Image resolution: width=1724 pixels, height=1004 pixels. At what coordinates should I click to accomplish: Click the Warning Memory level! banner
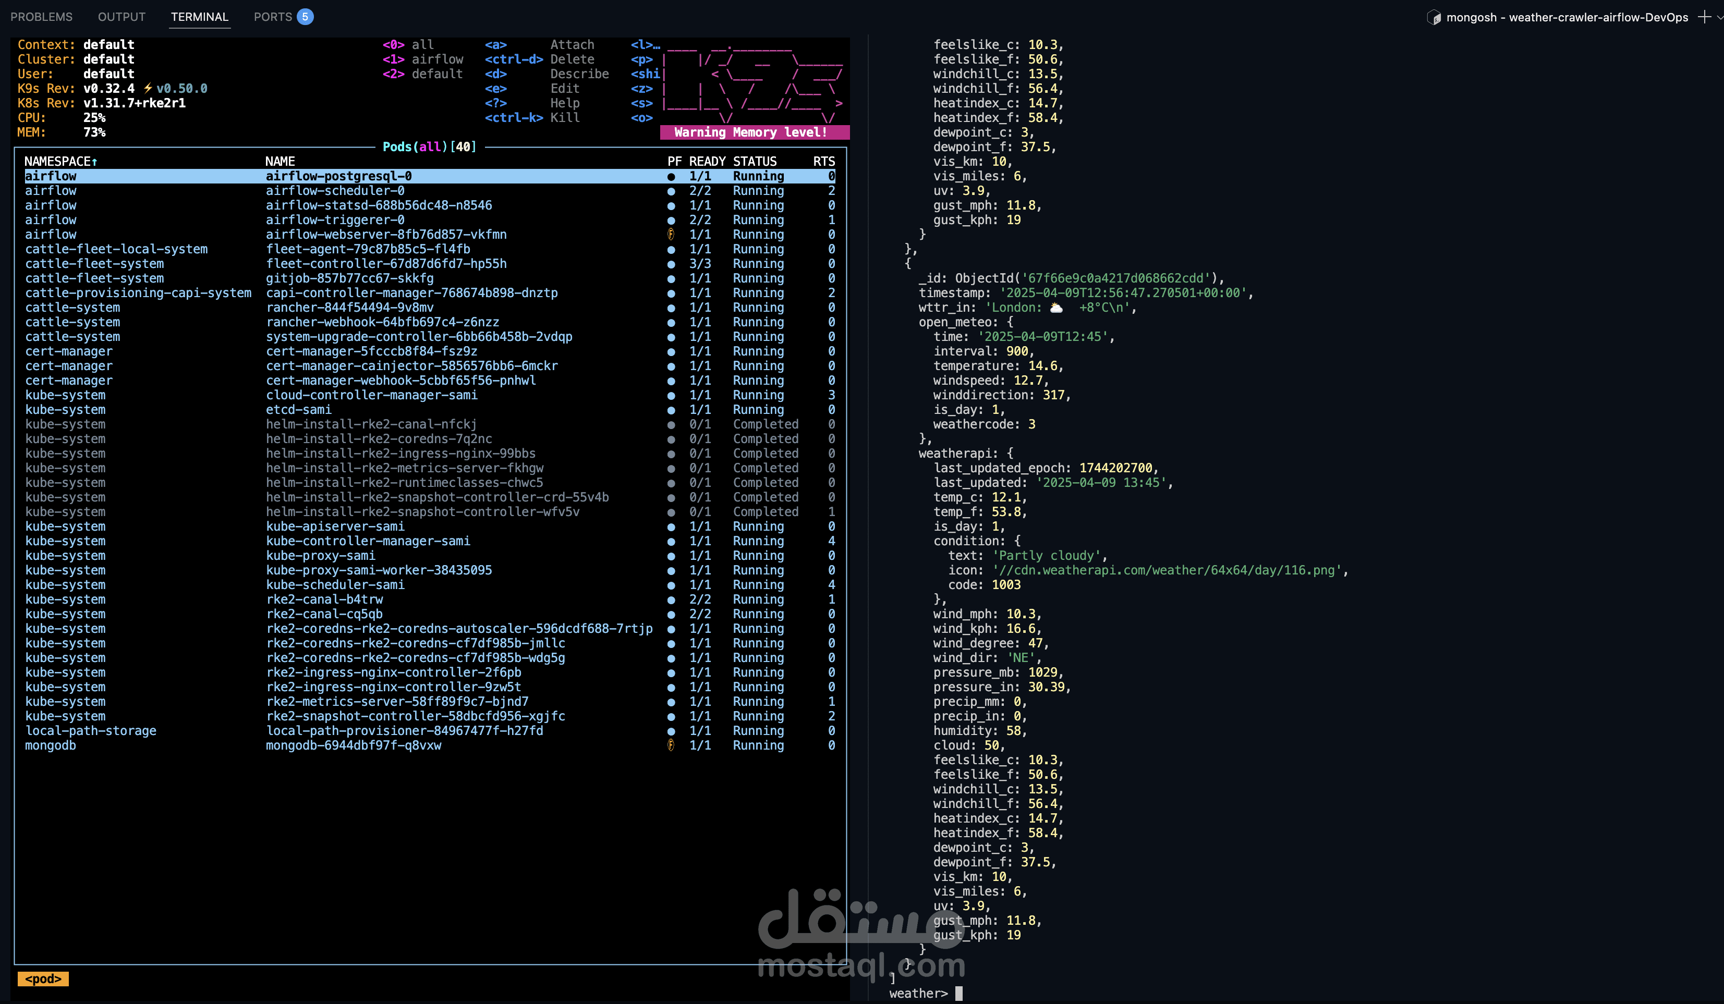point(754,133)
